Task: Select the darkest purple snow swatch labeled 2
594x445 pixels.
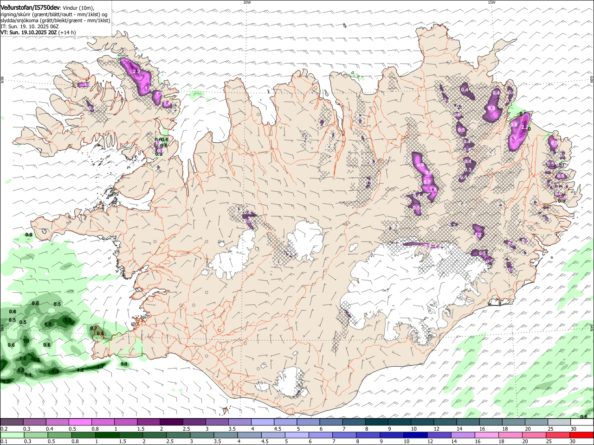Action: click(x=171, y=422)
